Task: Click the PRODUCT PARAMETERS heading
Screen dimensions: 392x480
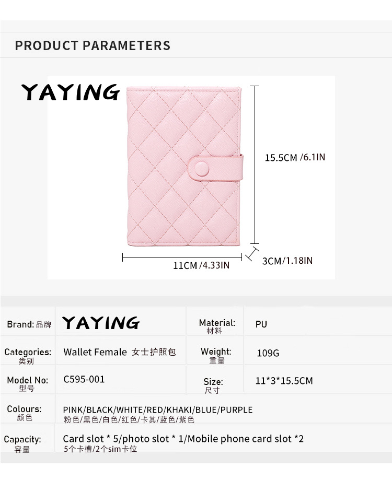Action: tap(93, 45)
